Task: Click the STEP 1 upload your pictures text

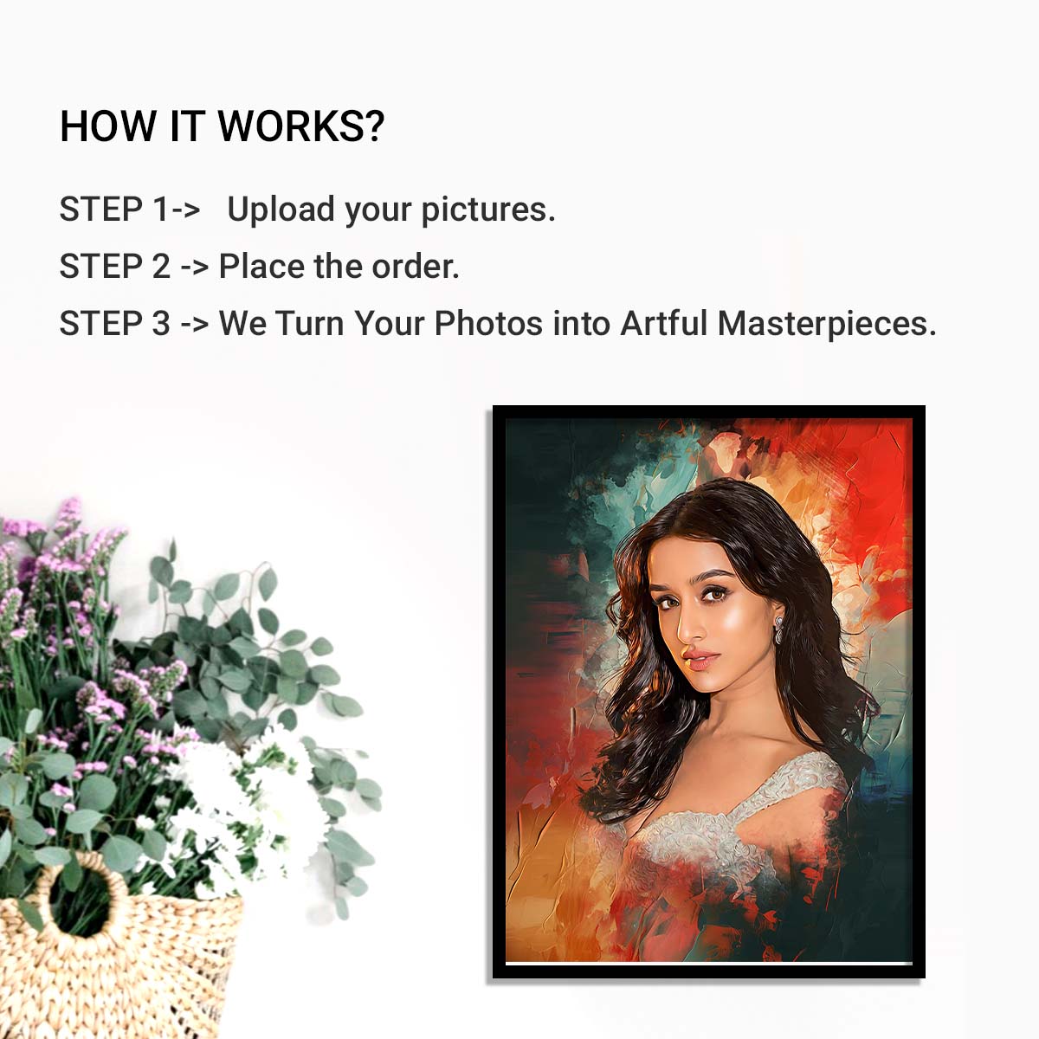Action: pyautogui.click(x=307, y=210)
